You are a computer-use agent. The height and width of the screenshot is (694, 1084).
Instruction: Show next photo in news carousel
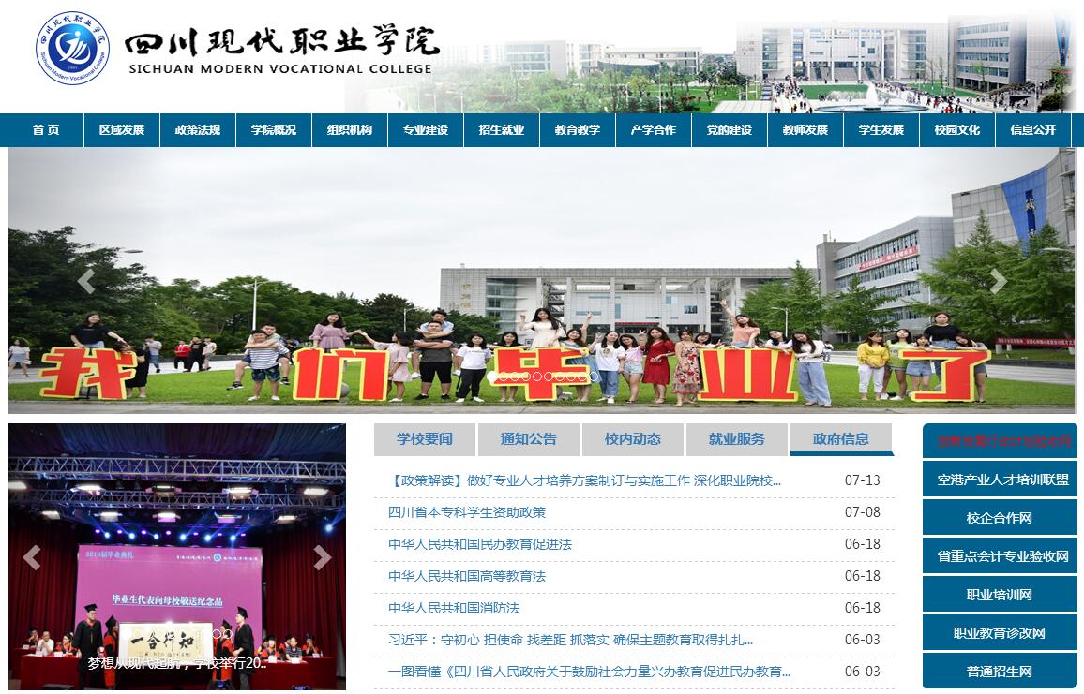[323, 558]
